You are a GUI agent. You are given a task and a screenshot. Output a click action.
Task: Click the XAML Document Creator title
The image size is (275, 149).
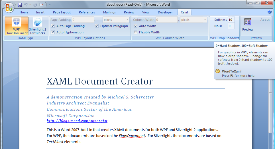(100, 81)
